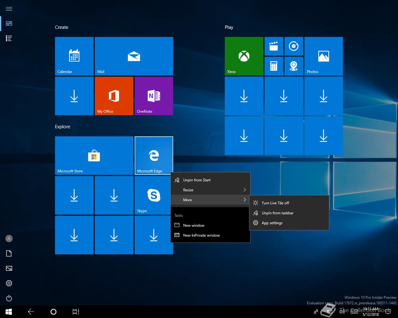Launch the Calculator small tile
Viewport: 398px width, 318px height.
pyautogui.click(x=274, y=66)
